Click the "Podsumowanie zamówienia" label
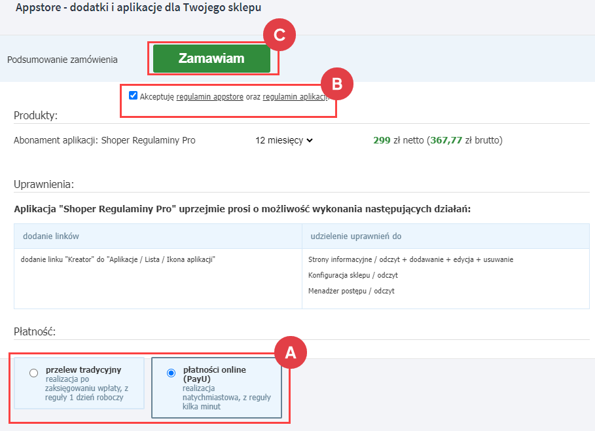595x431 pixels. point(62,59)
